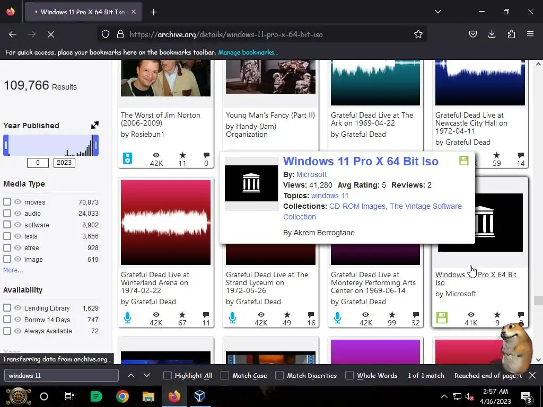543x407 pixels.
Task: Close the Windows 11 Pro tab
Action: 134,12
